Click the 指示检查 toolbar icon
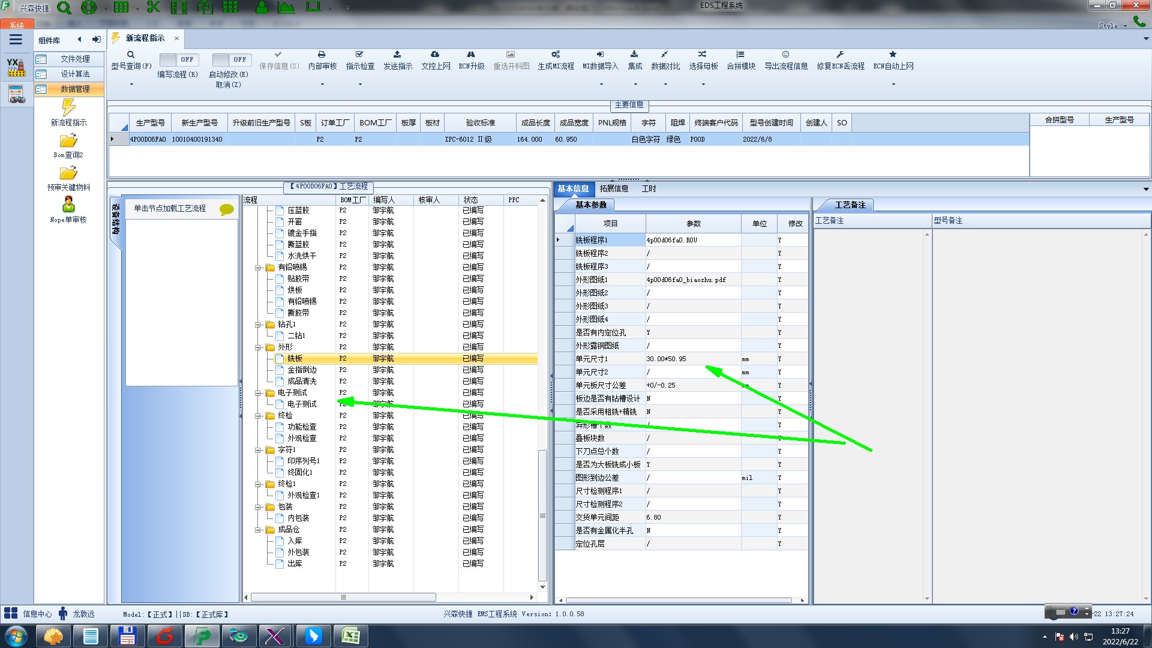Image resolution: width=1152 pixels, height=648 pixels. (359, 55)
